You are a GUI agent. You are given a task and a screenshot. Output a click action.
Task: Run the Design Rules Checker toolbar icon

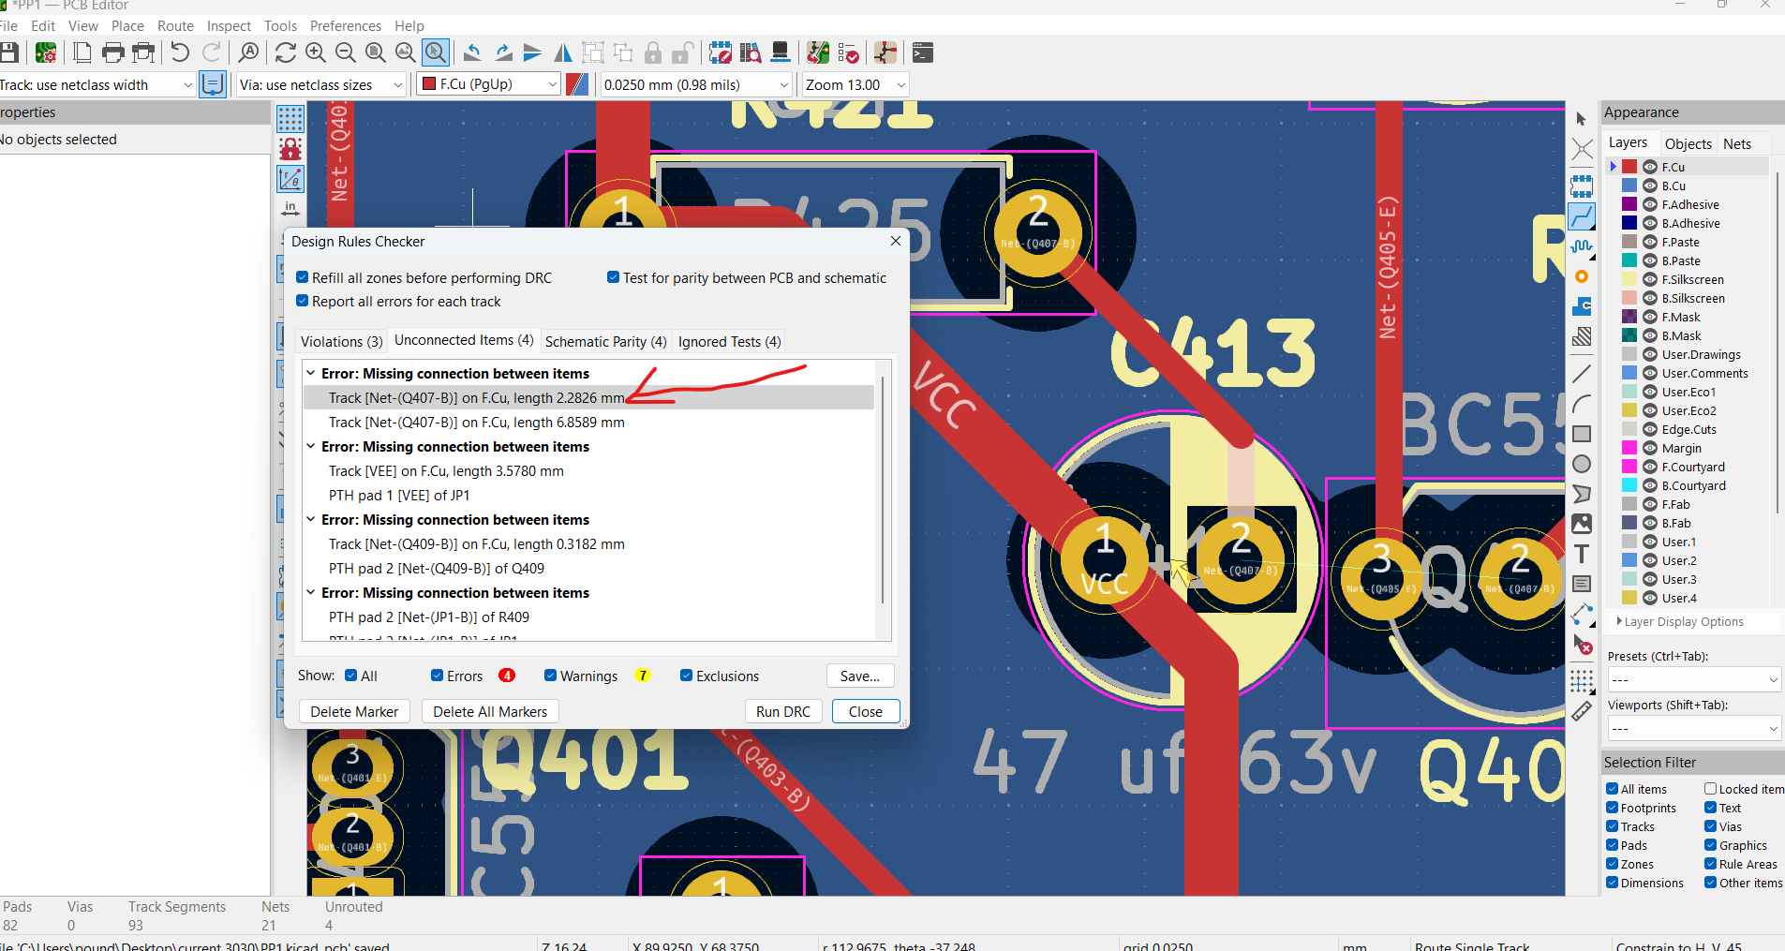pos(848,52)
